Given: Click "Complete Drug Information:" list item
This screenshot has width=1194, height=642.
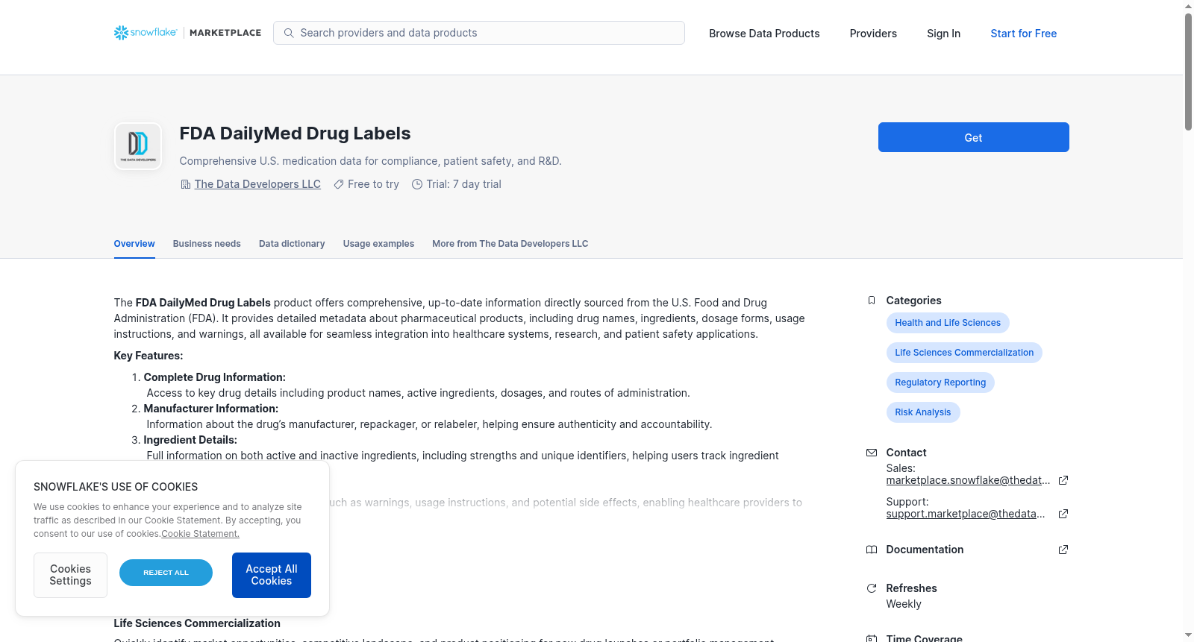Looking at the screenshot, I should coord(215,377).
